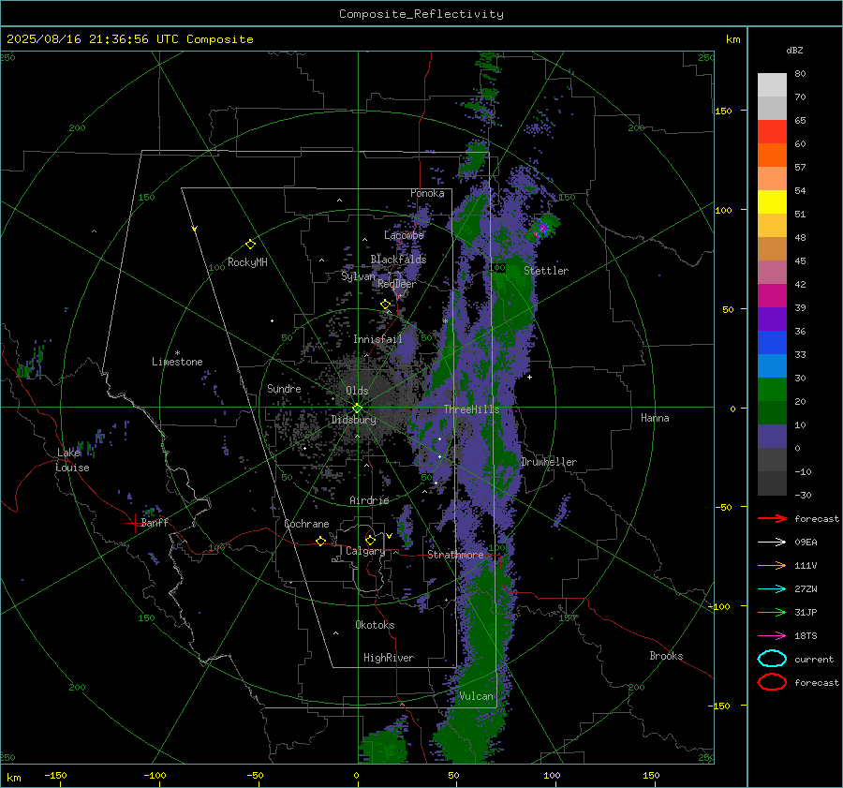
Task: Select the light blue 33 dBZ swatch
Action: coord(772,366)
